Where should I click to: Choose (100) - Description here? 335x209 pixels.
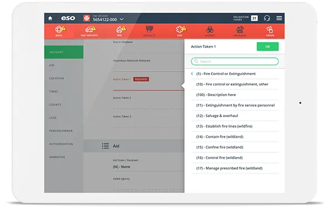[235, 95]
